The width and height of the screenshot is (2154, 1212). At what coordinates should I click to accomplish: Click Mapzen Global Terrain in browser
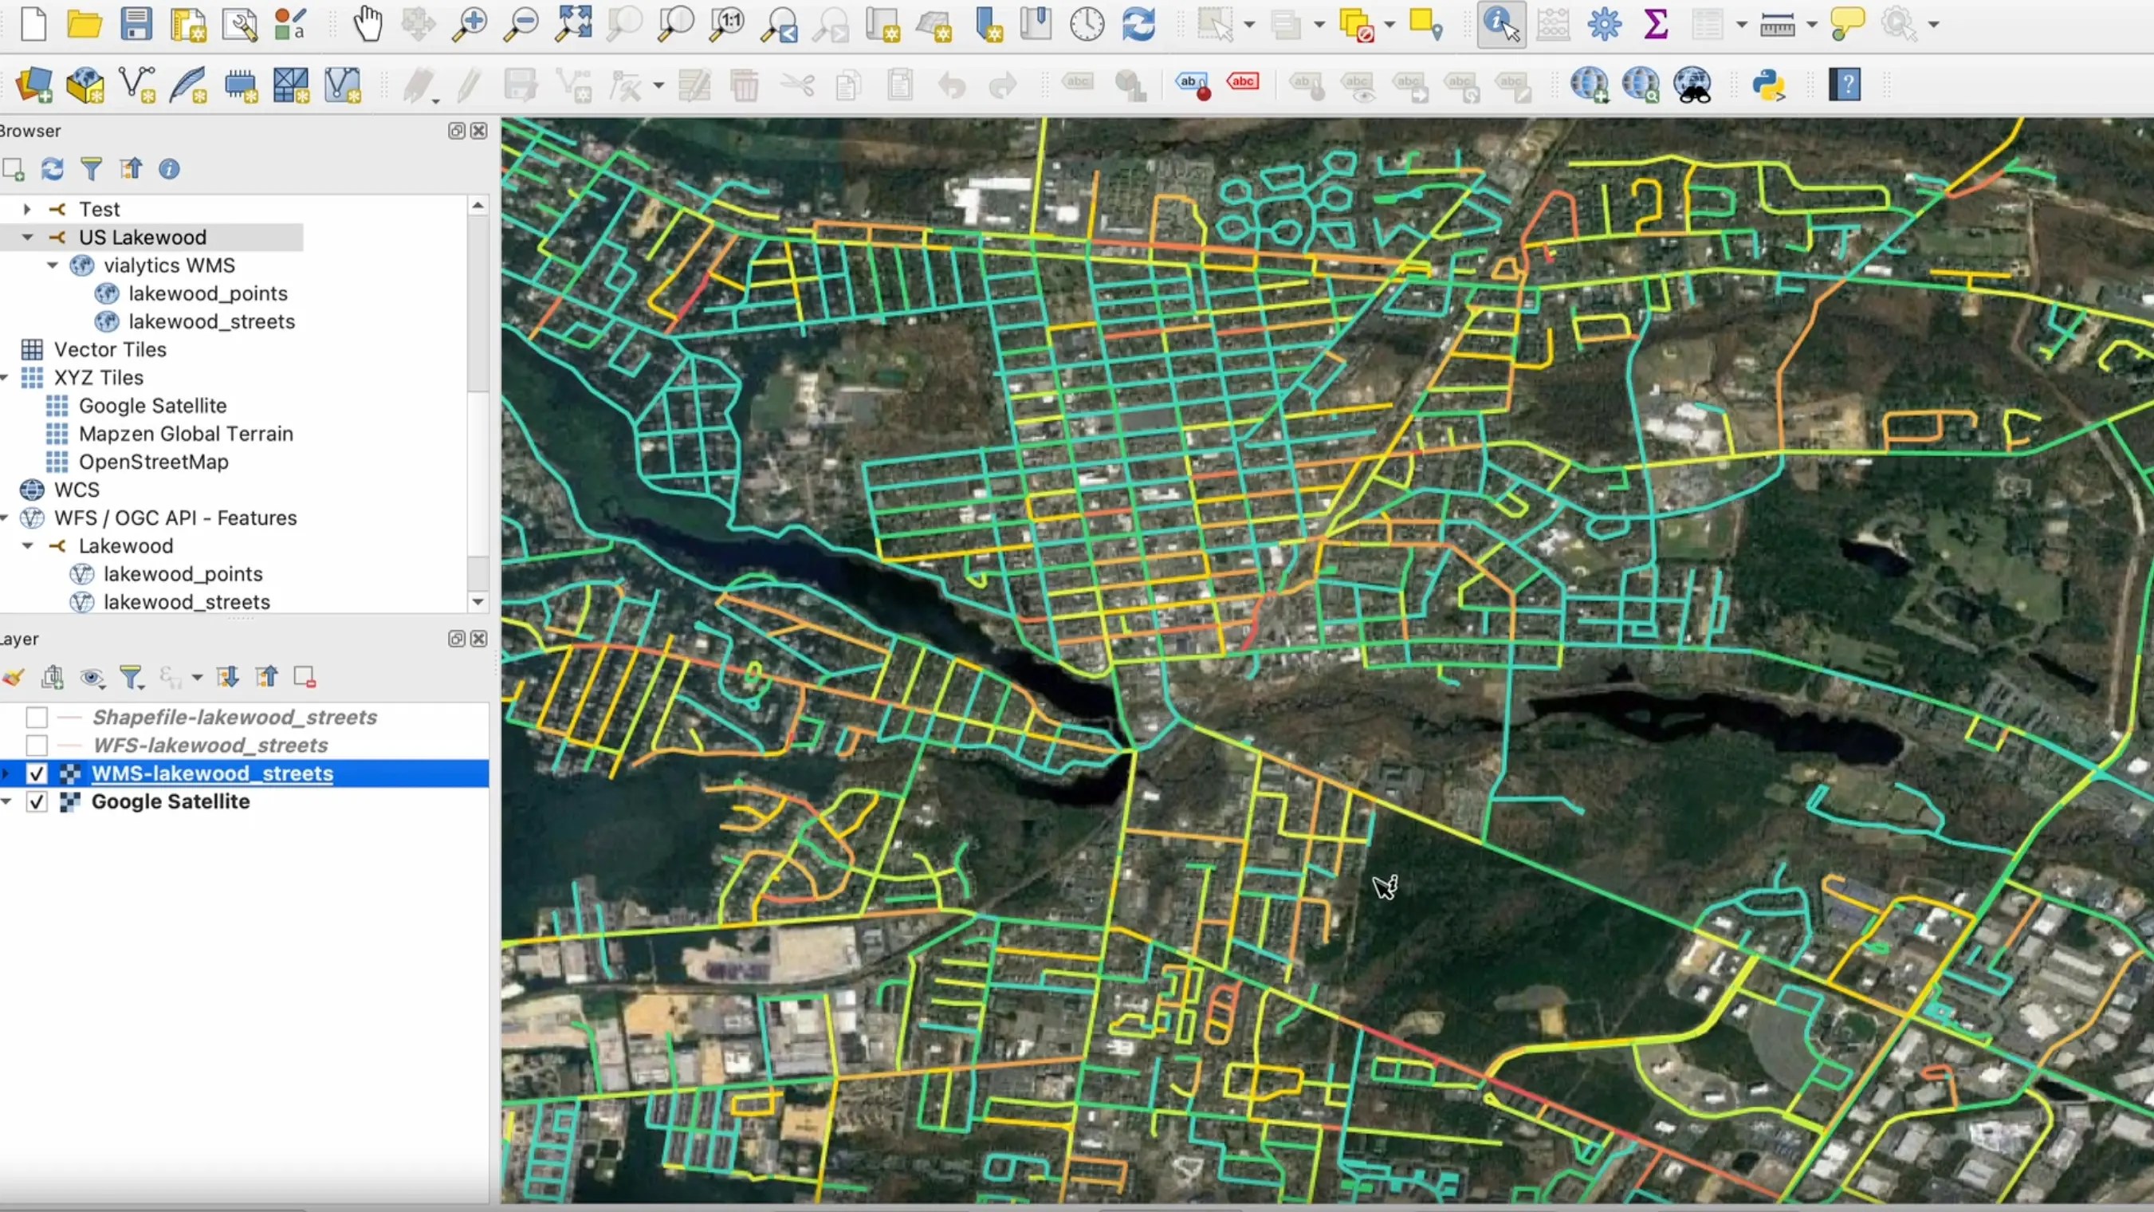pyautogui.click(x=186, y=433)
